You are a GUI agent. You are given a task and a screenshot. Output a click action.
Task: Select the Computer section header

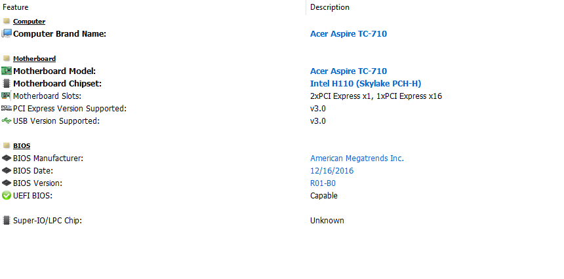pos(29,22)
